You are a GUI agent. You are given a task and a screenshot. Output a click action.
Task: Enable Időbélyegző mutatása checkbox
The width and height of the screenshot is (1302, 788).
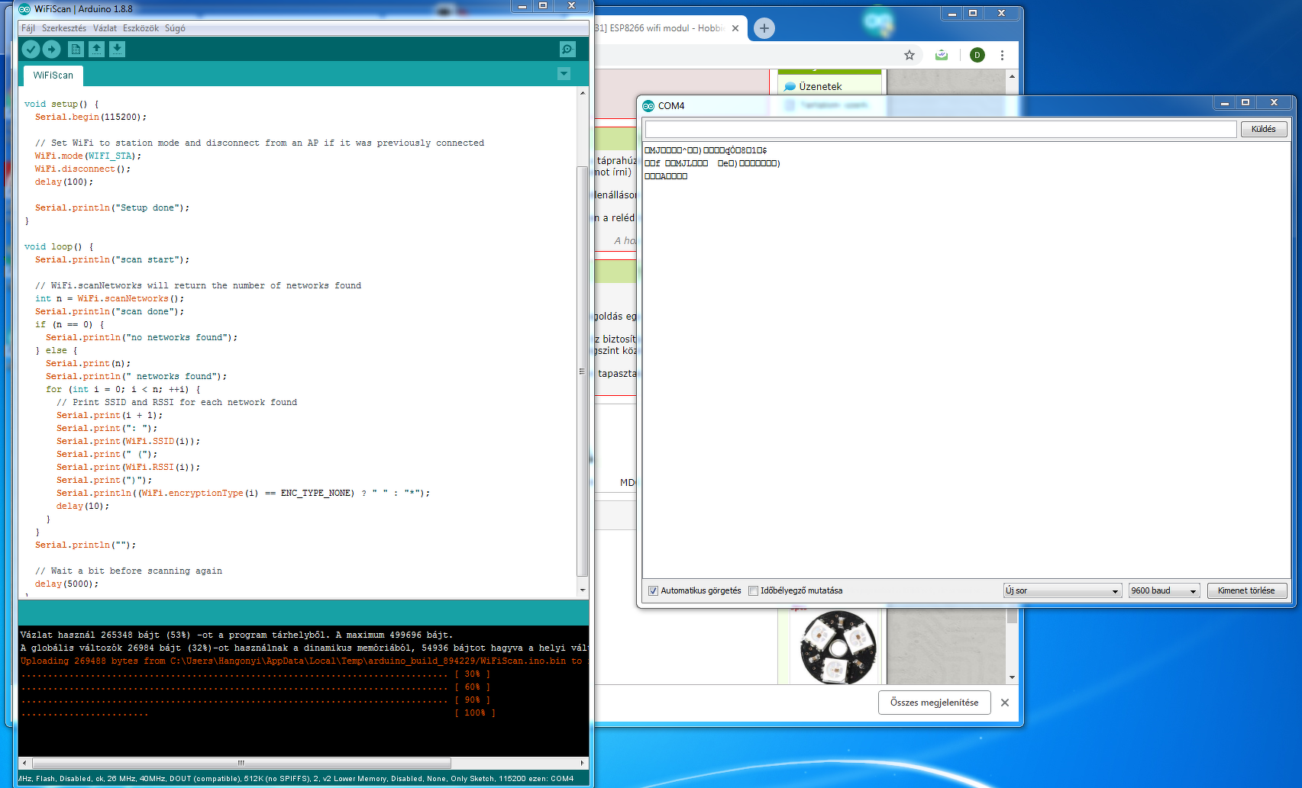(x=754, y=590)
